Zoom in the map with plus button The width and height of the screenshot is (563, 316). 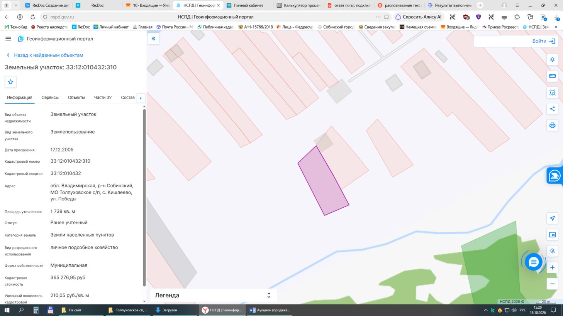tap(552, 267)
